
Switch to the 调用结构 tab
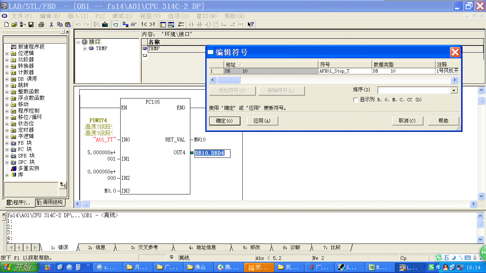pyautogui.click(x=51, y=202)
